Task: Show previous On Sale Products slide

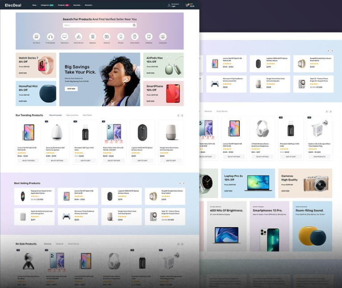Action: 178,244
